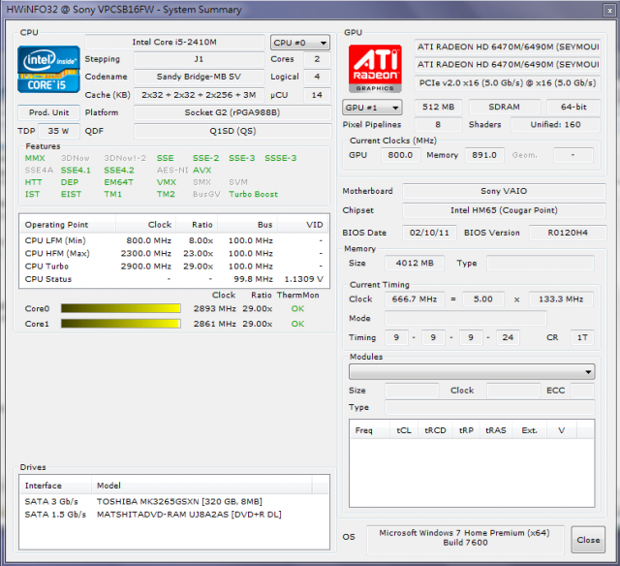
Task: Click the Ext. column header
Action: (529, 430)
